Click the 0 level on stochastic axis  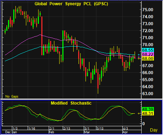(144, 124)
